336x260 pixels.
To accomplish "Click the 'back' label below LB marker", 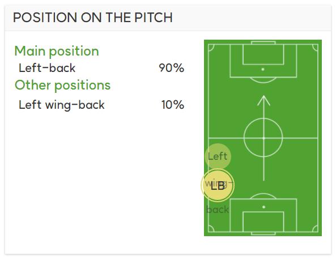I will 218,209.
